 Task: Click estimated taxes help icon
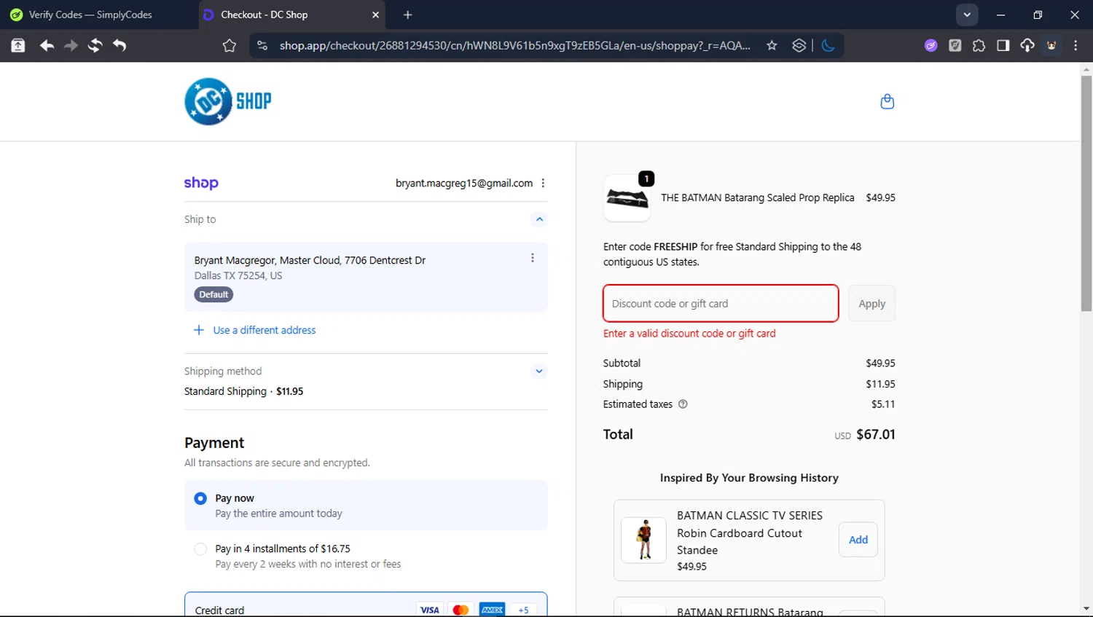[x=683, y=404]
